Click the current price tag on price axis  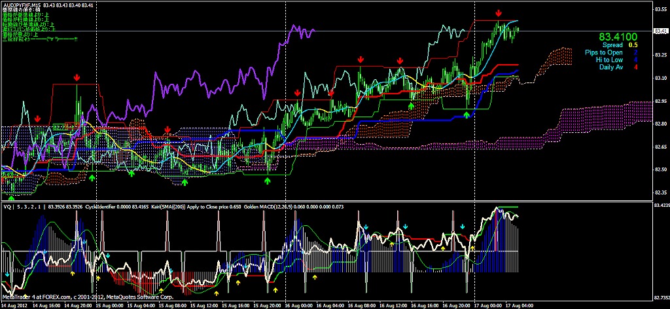(661, 31)
